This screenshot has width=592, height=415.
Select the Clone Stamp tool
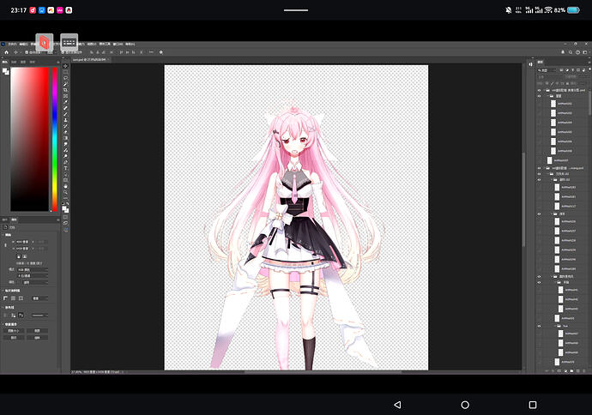tap(66, 120)
